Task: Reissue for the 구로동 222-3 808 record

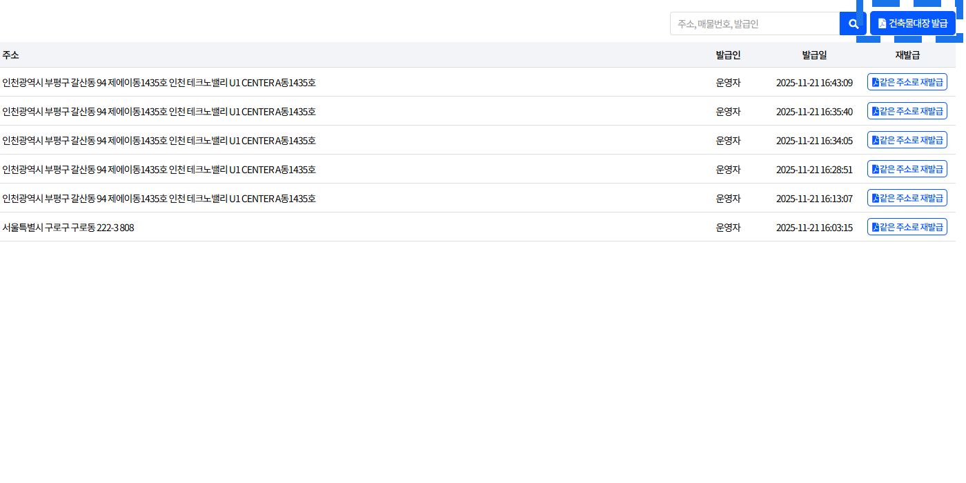Action: tap(907, 227)
